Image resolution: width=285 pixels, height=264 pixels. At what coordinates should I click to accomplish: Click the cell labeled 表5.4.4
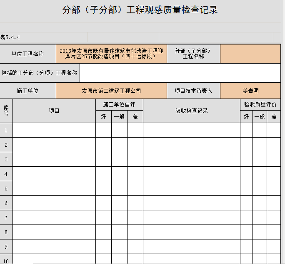coord(12,37)
